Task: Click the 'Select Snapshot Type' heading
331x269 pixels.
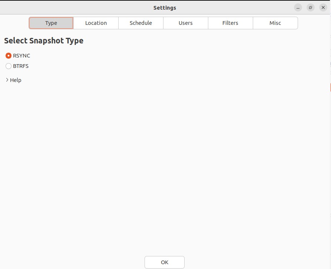Action: pyautogui.click(x=44, y=41)
